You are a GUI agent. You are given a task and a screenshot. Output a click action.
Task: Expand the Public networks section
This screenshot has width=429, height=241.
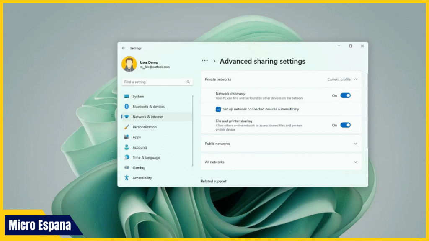356,144
